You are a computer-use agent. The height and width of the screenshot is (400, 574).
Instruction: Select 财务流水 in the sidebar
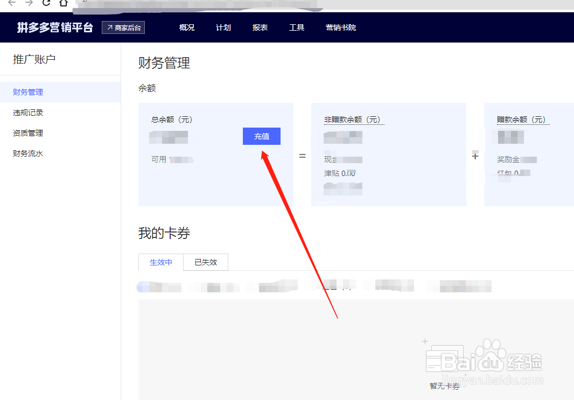(60, 153)
